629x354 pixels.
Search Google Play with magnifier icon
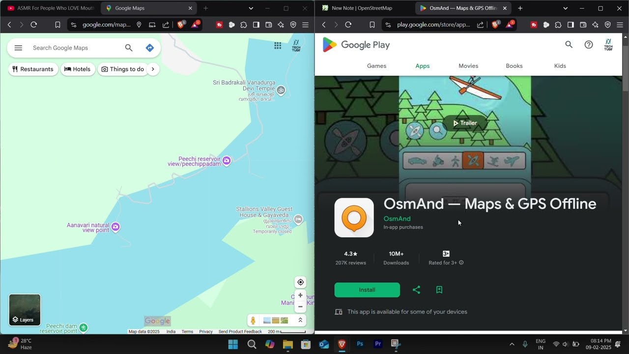tap(569, 45)
